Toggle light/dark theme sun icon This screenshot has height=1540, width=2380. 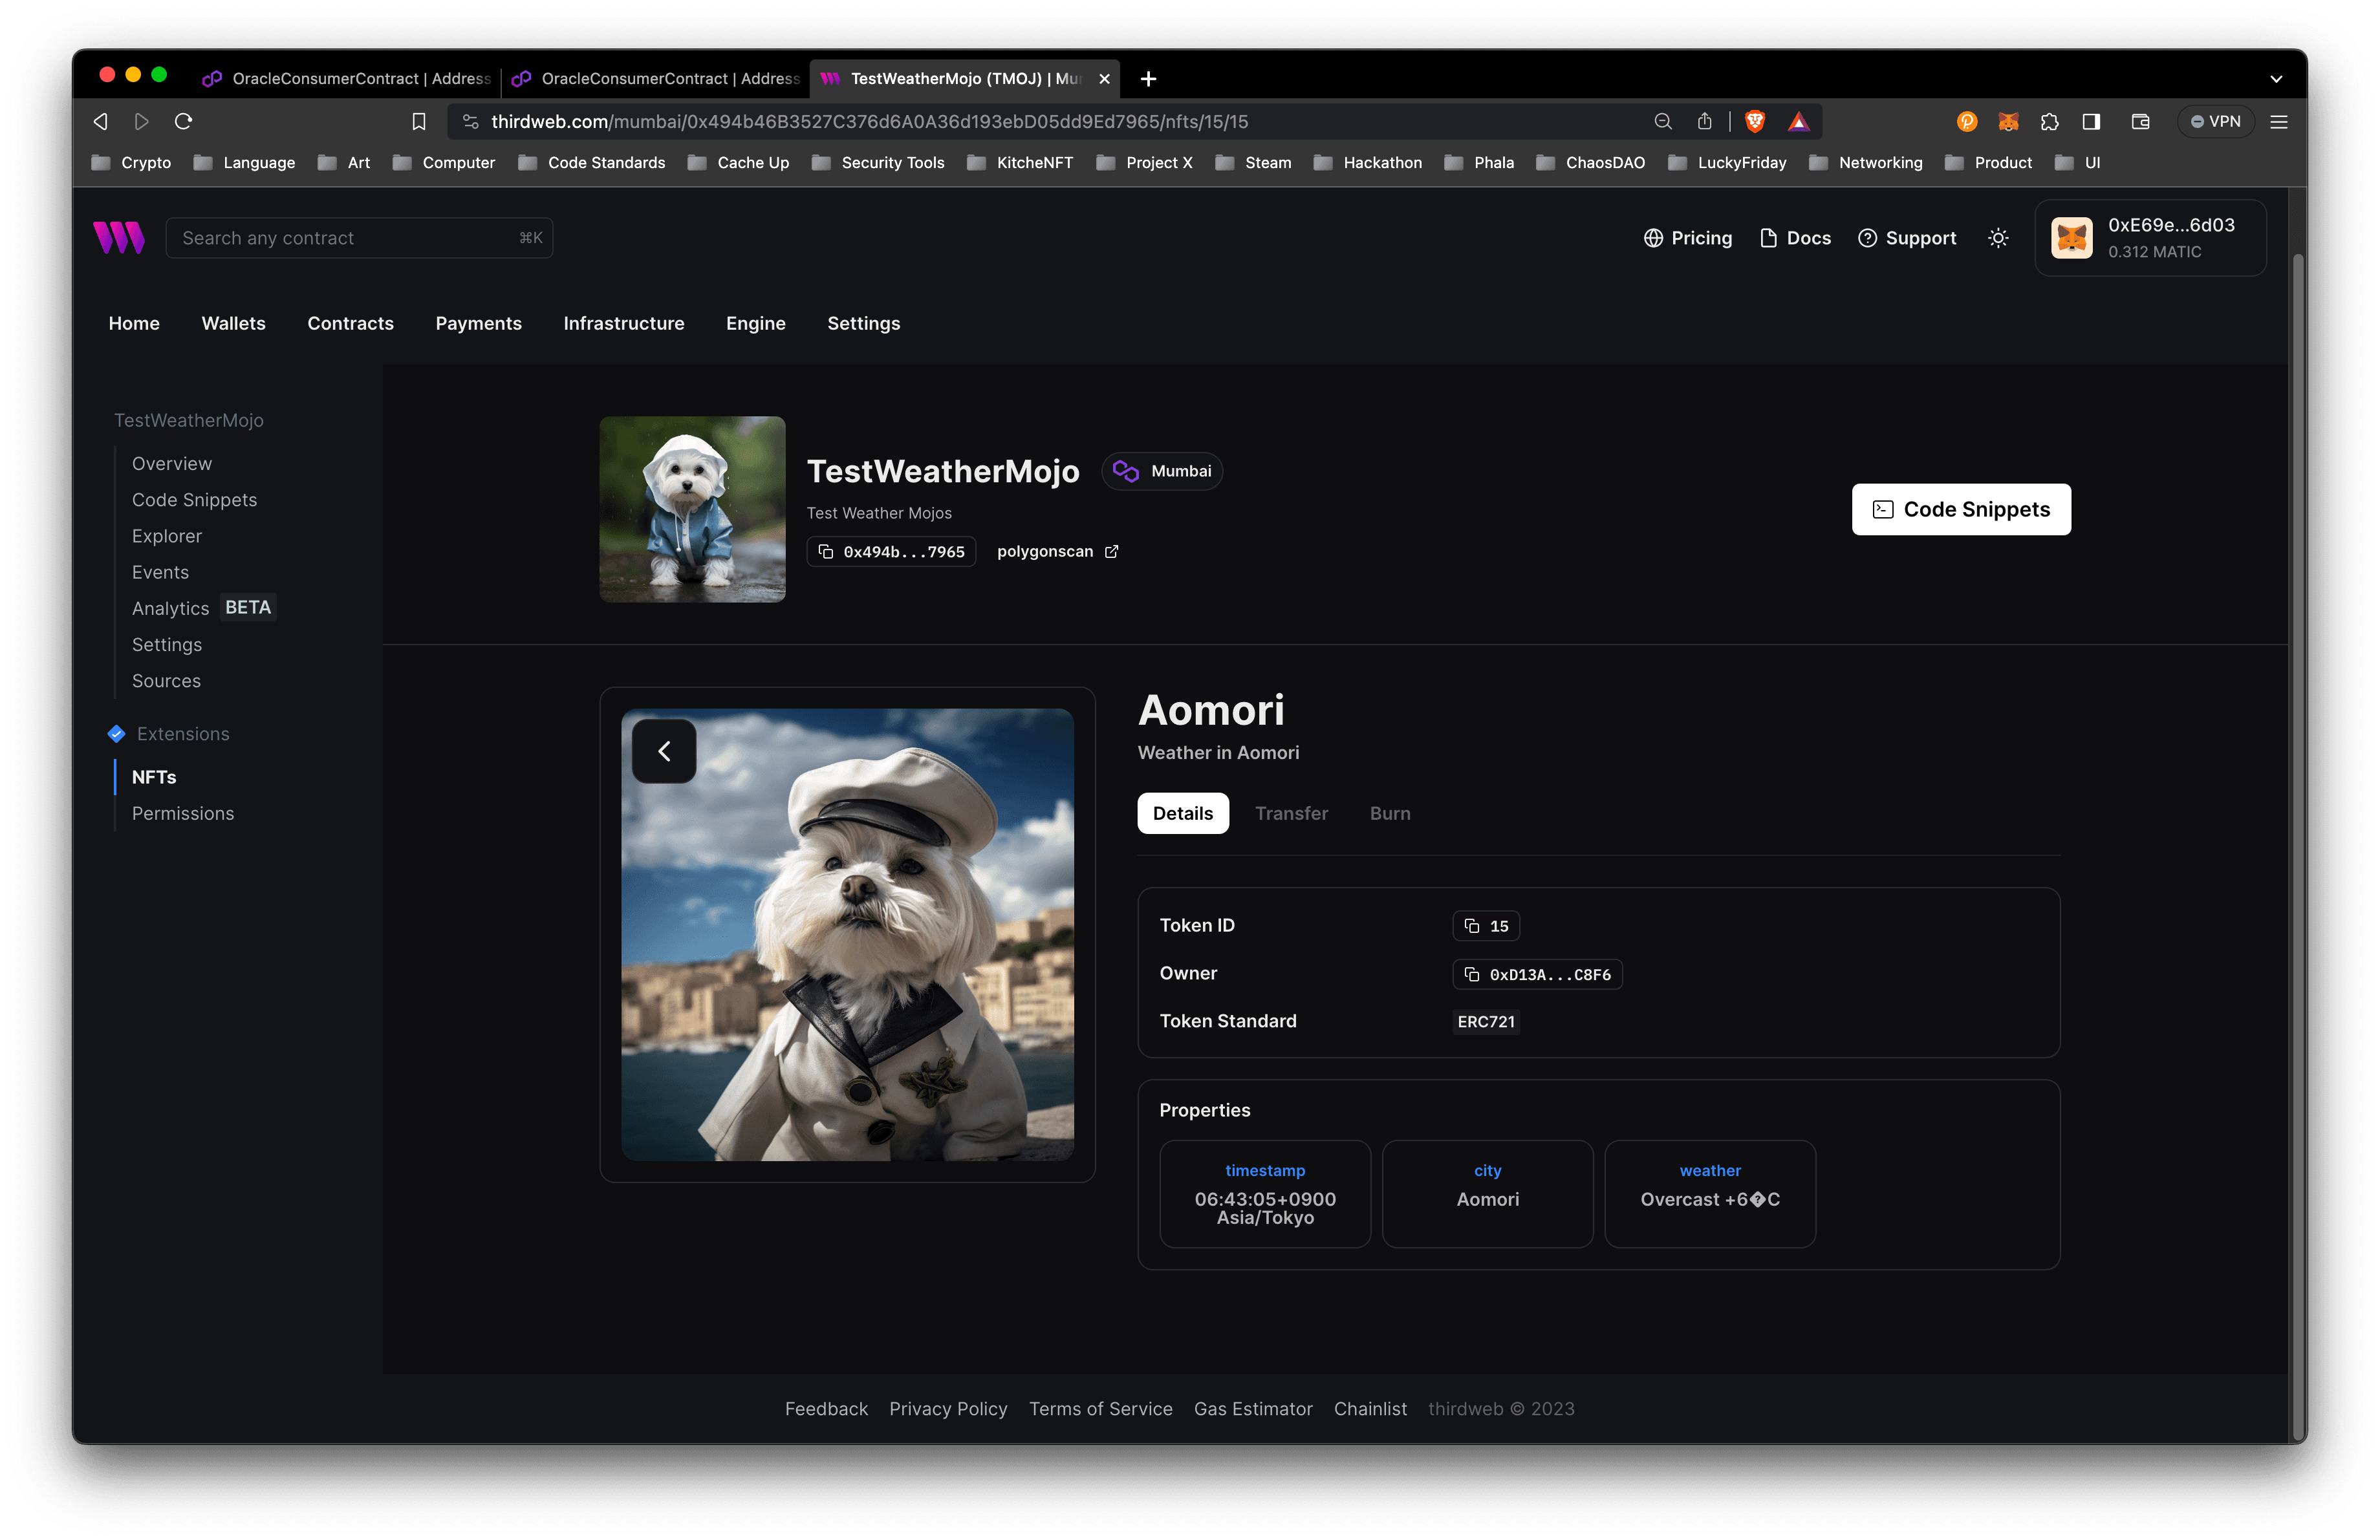coord(1997,238)
